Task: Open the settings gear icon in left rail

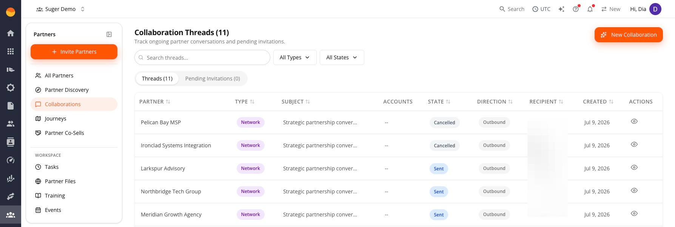Action: click(11, 88)
